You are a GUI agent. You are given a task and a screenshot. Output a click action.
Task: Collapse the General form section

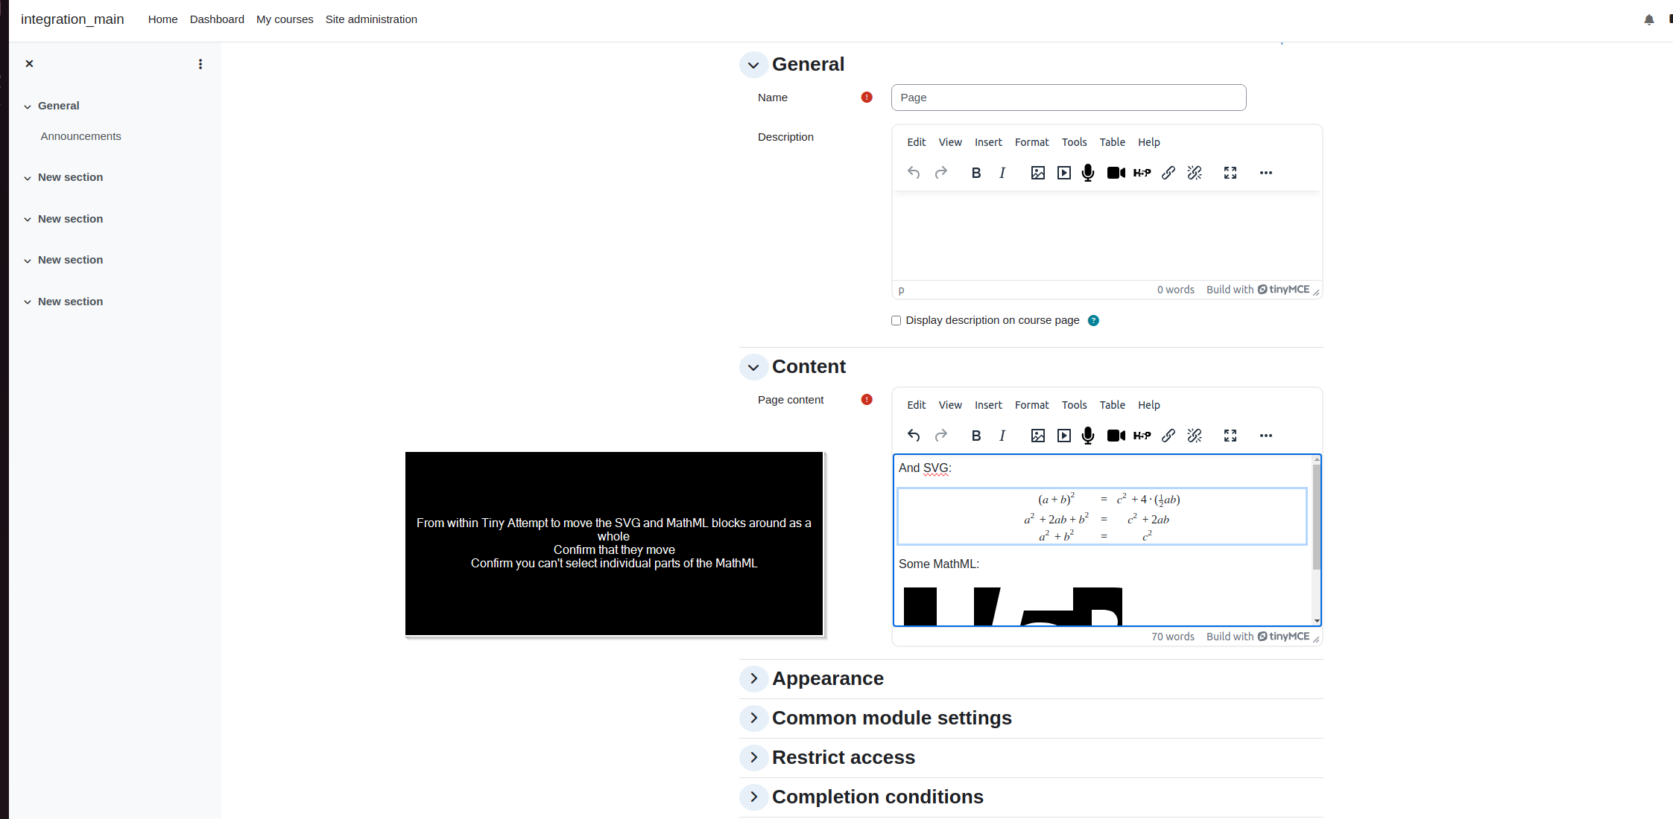(x=753, y=65)
